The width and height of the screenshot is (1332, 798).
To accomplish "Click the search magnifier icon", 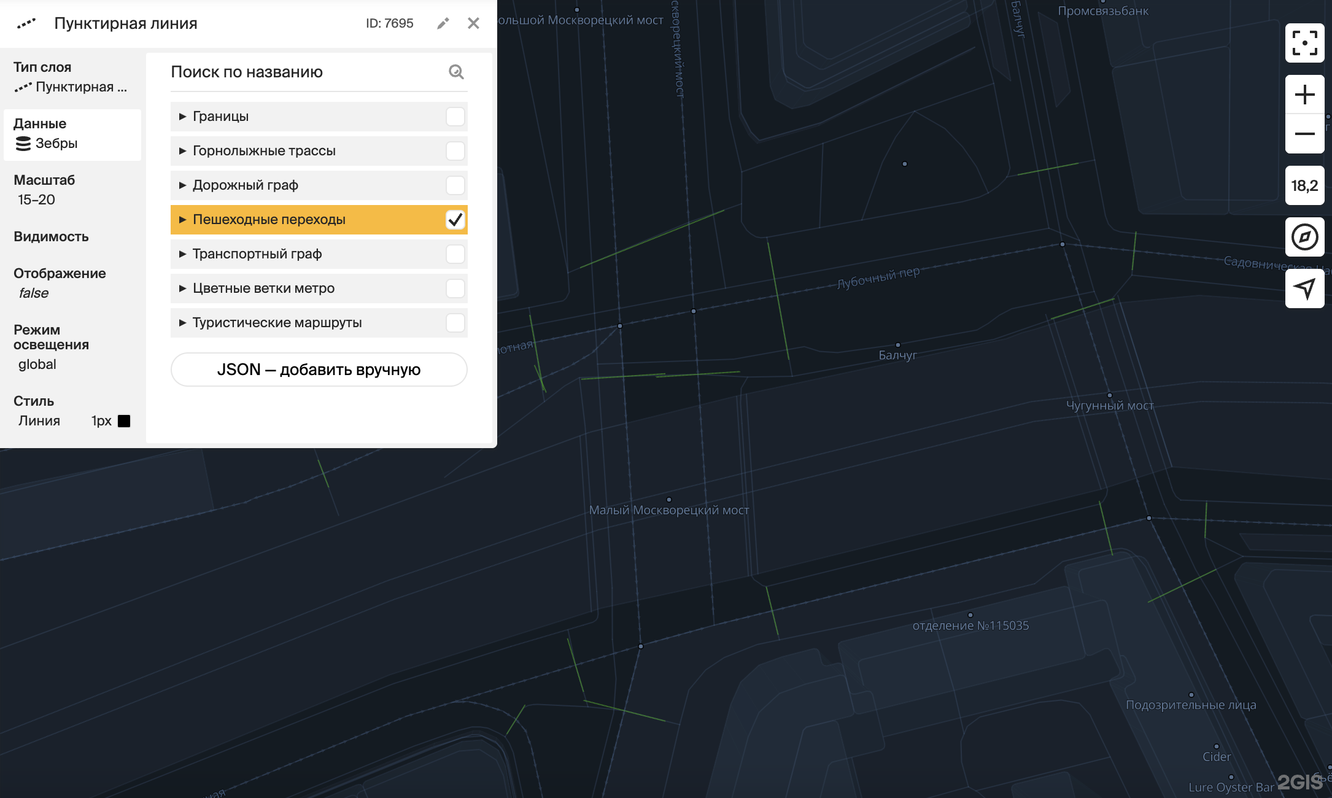I will click(x=456, y=72).
